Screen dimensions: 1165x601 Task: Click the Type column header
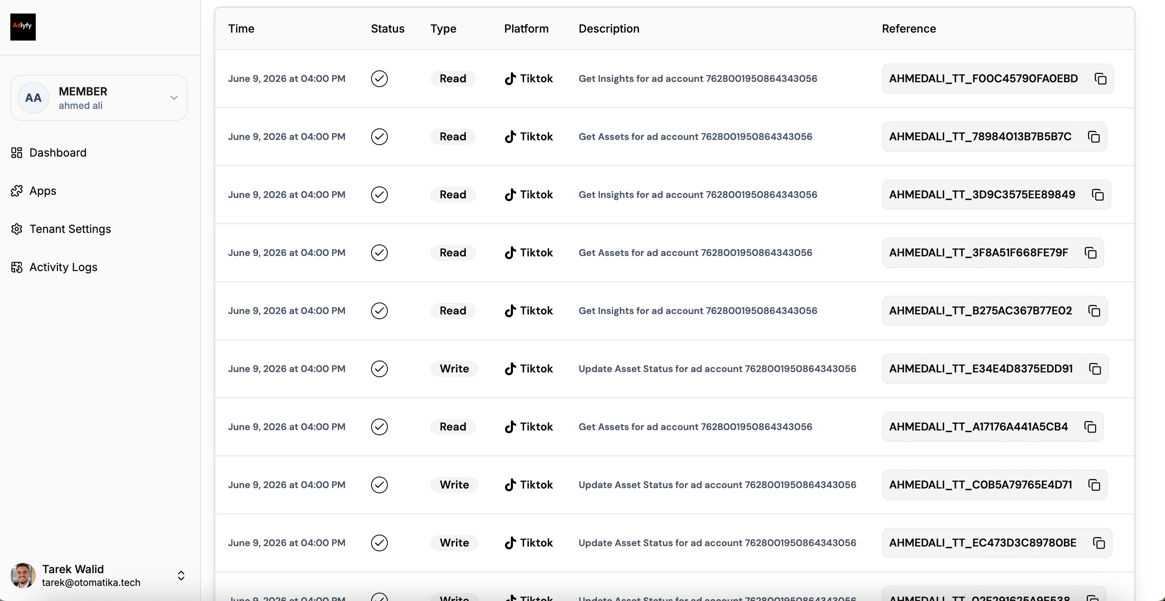click(443, 29)
